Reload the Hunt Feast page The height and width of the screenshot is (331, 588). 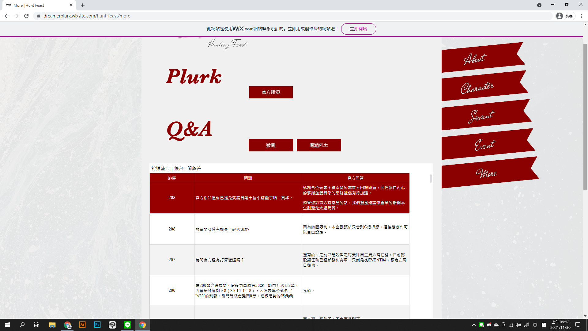[26, 16]
